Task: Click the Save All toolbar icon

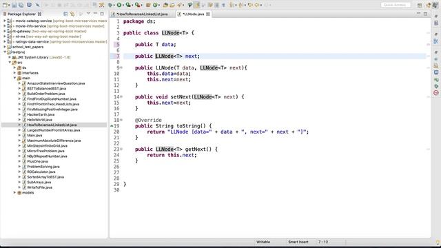Action: pos(21,5)
